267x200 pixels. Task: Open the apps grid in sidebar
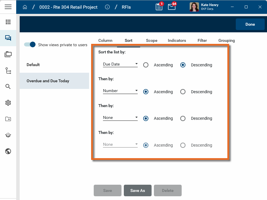8,22
